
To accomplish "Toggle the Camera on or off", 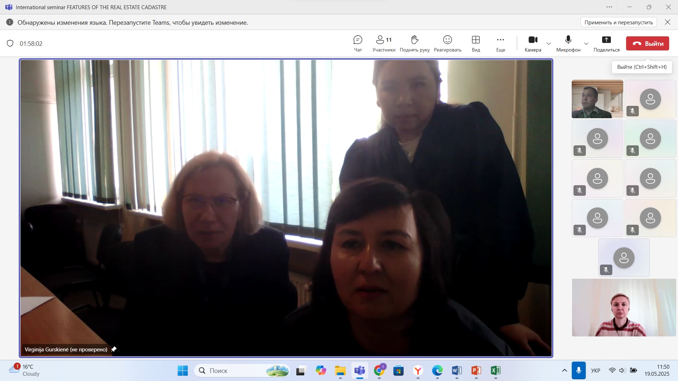I will point(533,44).
